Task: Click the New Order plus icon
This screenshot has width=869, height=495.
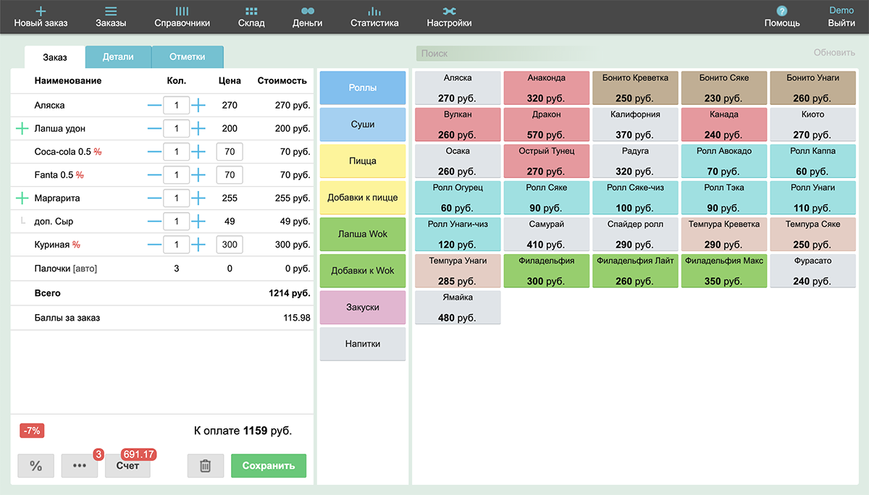Action: coord(41,12)
